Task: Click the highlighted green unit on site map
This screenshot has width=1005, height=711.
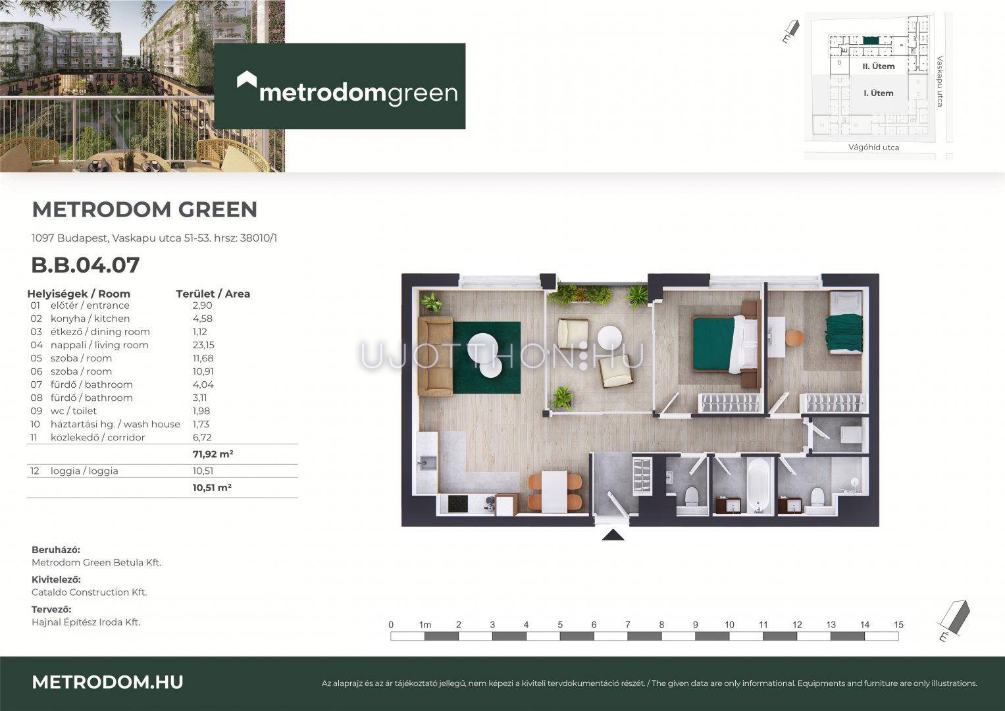Action: click(871, 41)
